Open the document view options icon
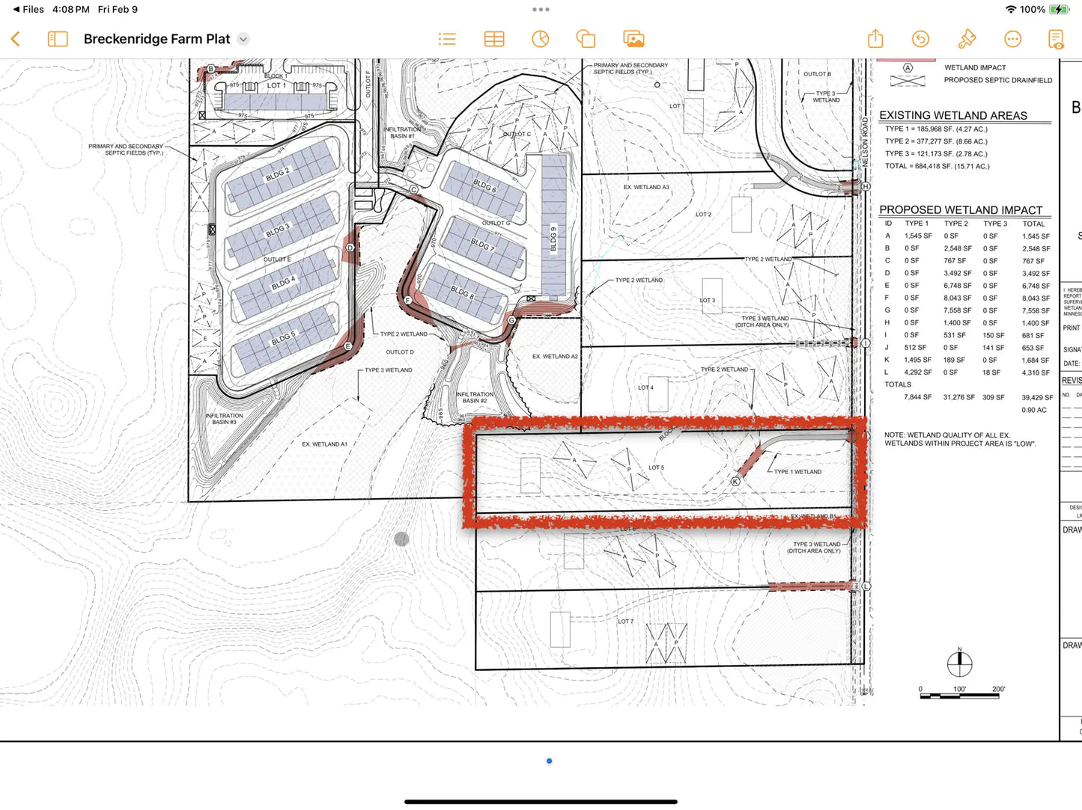Viewport: 1082px width, 810px height. (x=1056, y=39)
